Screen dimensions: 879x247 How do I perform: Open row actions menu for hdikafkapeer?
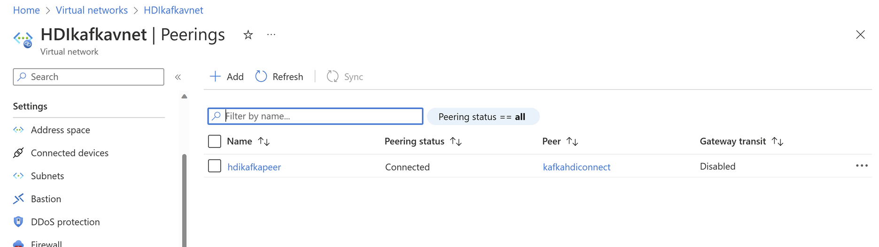coord(861,166)
